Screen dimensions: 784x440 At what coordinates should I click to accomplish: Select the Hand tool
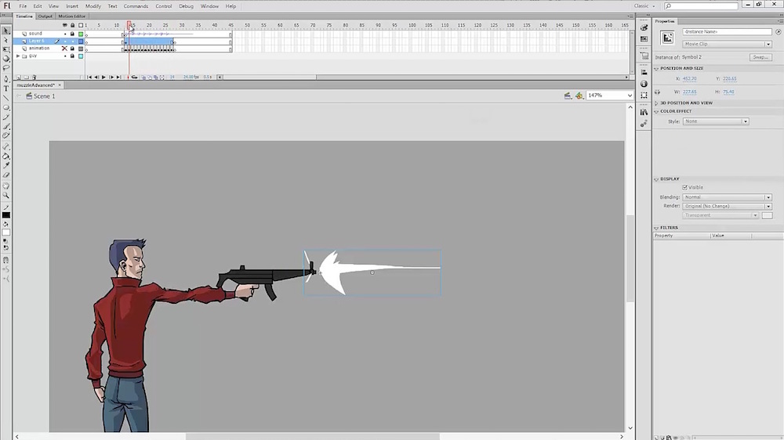[x=6, y=186]
